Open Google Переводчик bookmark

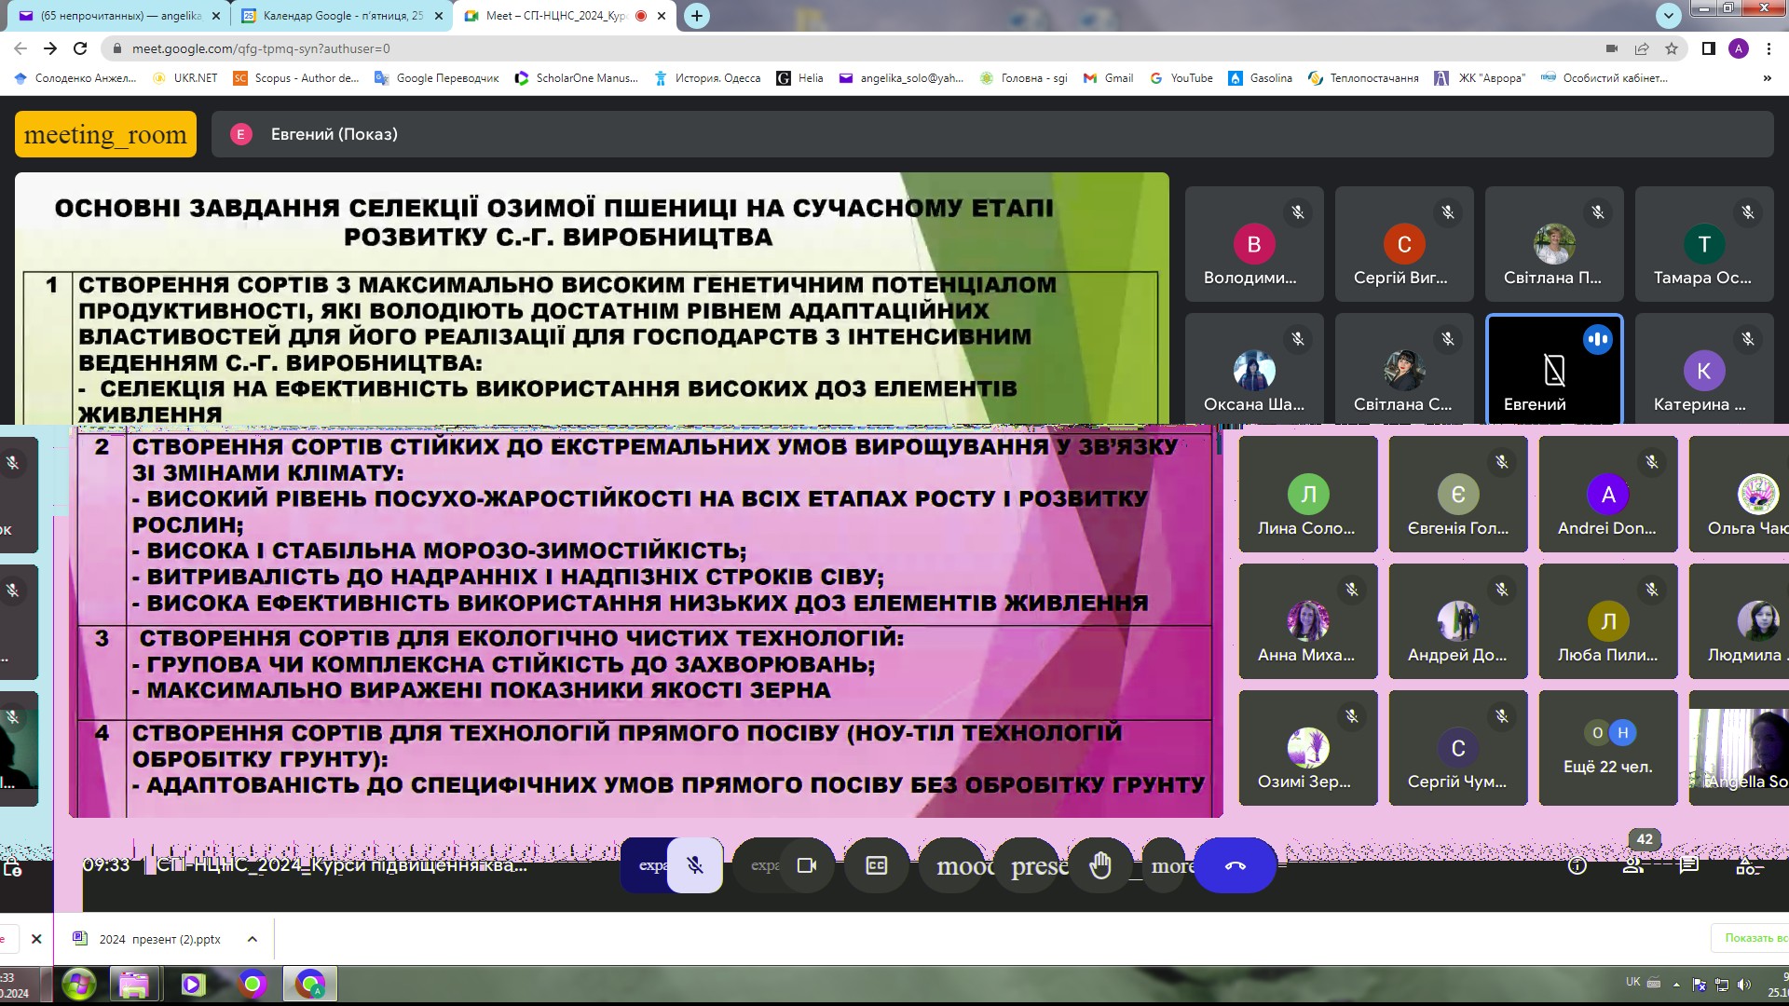(437, 78)
